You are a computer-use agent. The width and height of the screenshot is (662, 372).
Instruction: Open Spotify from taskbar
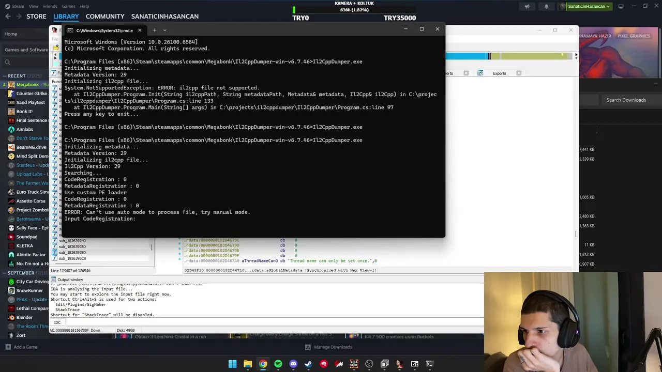(278, 364)
